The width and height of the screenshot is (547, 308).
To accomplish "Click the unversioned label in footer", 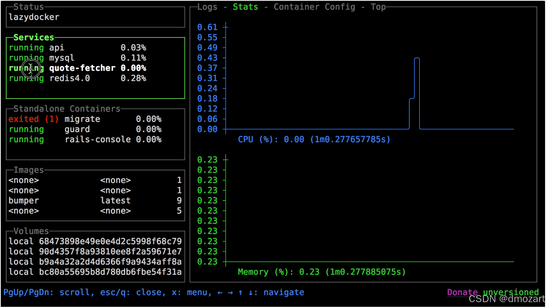I will (x=511, y=292).
